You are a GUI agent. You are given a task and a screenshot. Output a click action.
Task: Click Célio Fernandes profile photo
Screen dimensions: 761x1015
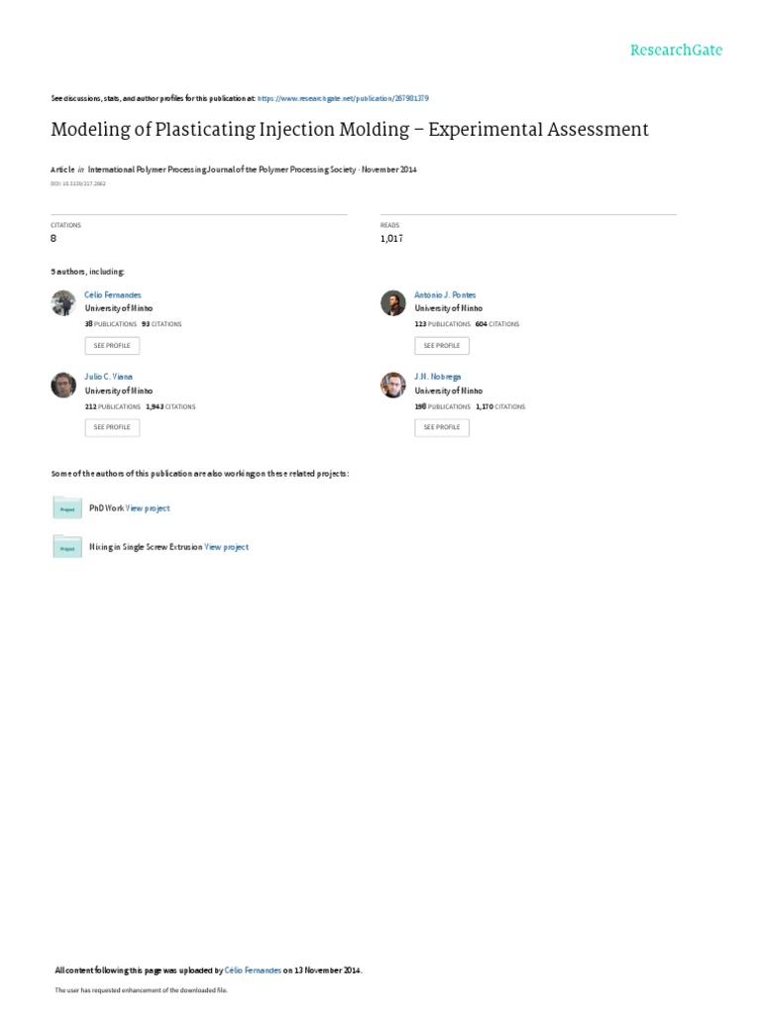[x=63, y=303]
